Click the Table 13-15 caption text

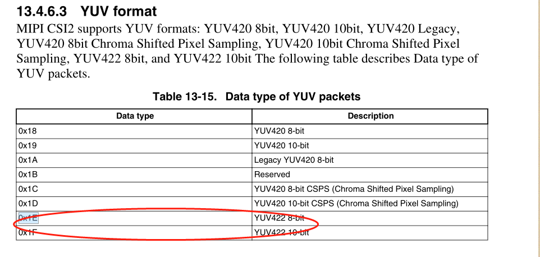click(x=257, y=97)
